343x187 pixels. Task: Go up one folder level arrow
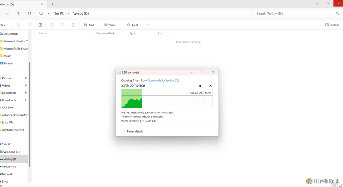(x=18, y=13)
